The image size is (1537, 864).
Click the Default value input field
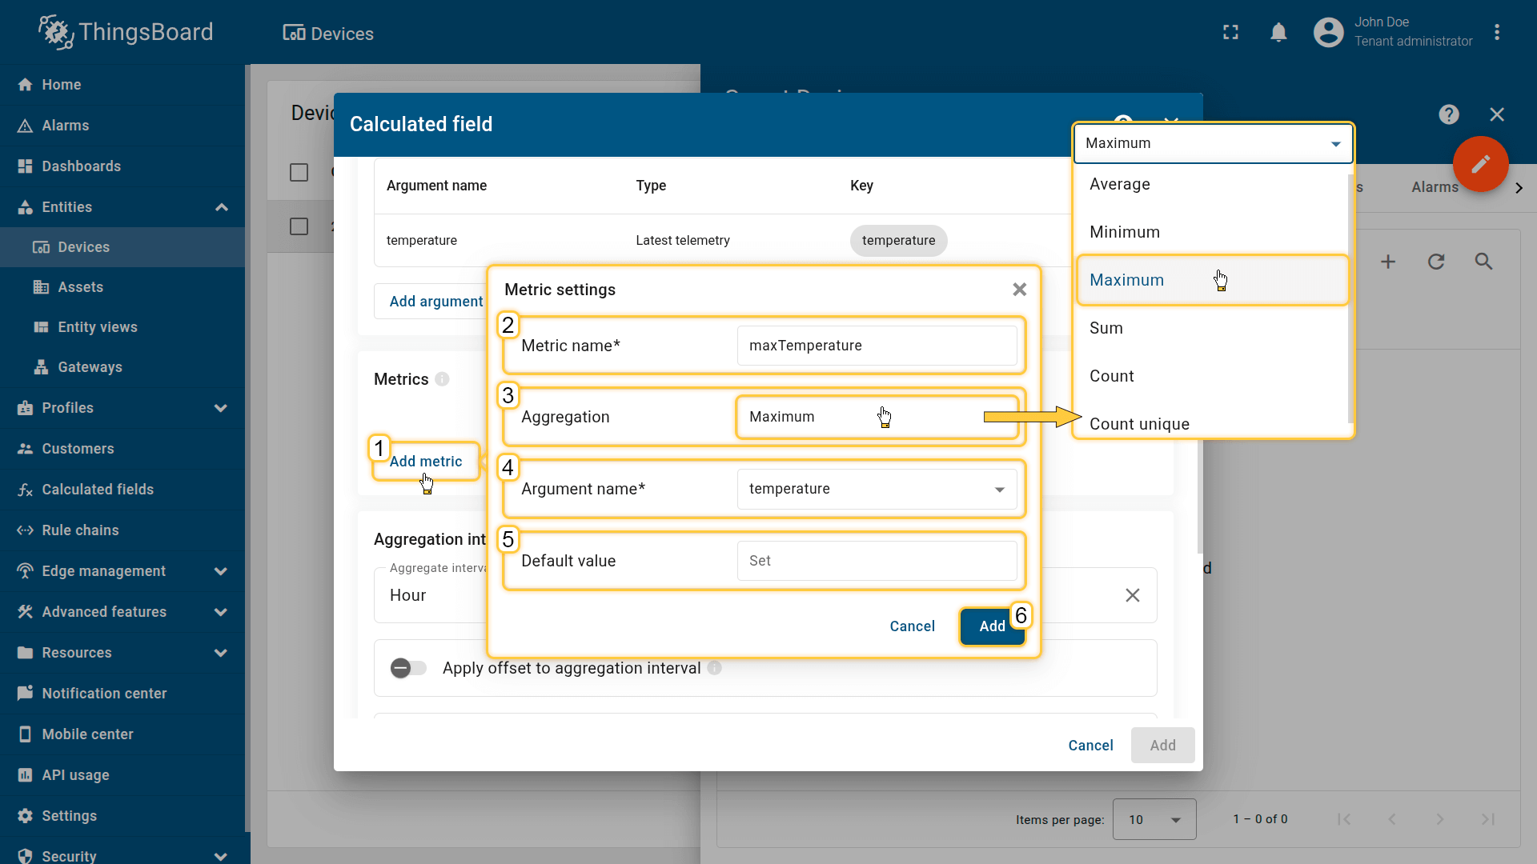click(877, 561)
